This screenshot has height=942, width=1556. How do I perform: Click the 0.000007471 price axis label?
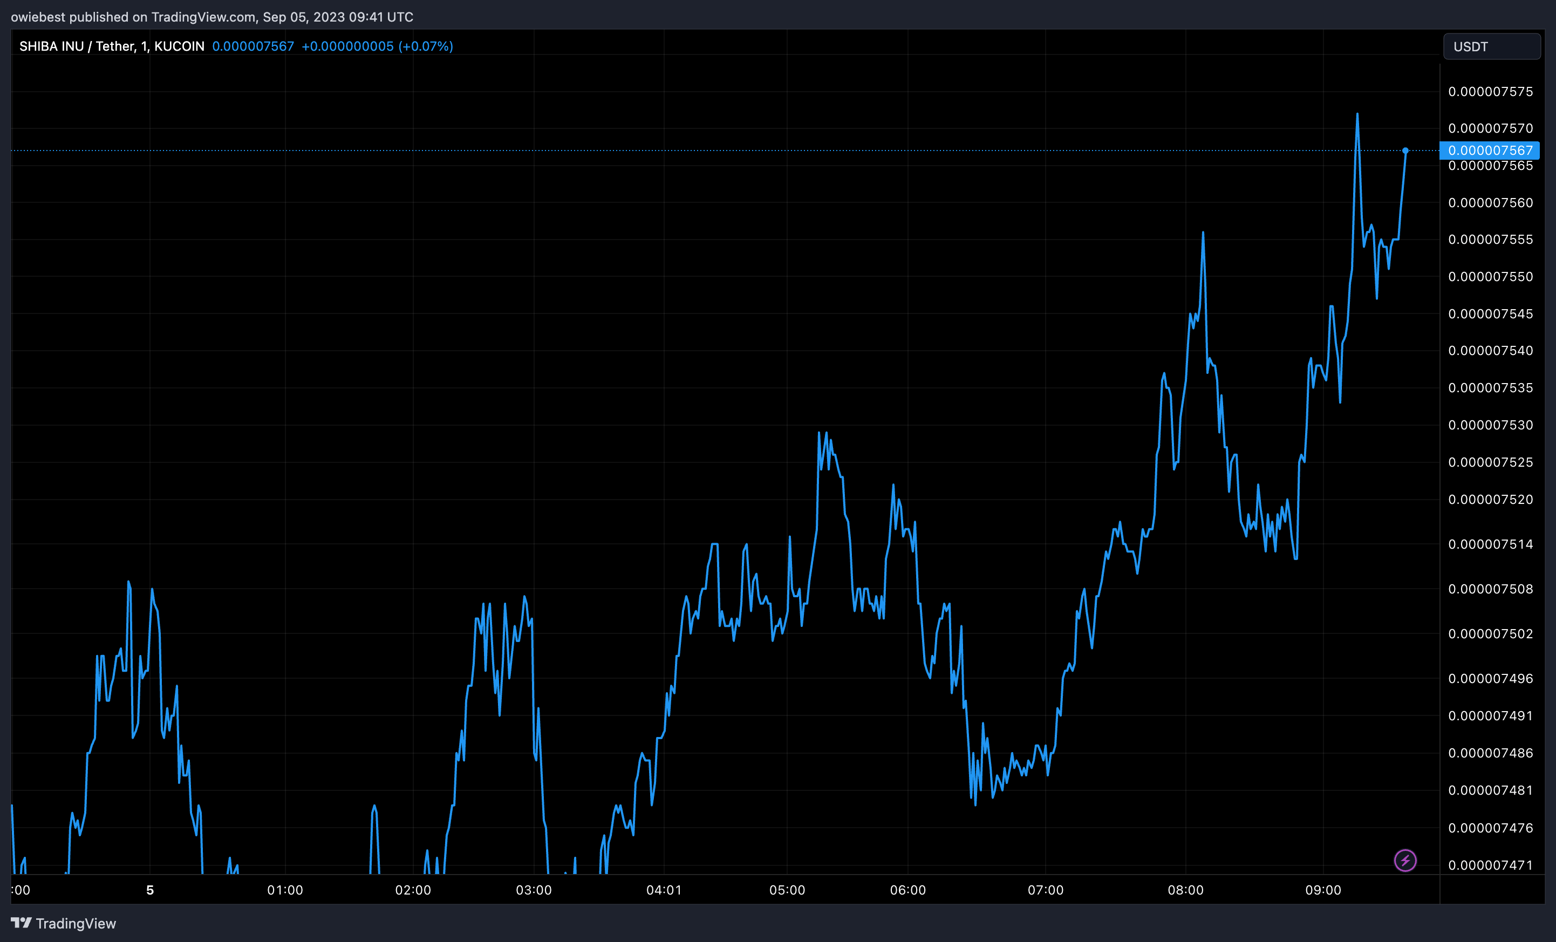[x=1490, y=865]
